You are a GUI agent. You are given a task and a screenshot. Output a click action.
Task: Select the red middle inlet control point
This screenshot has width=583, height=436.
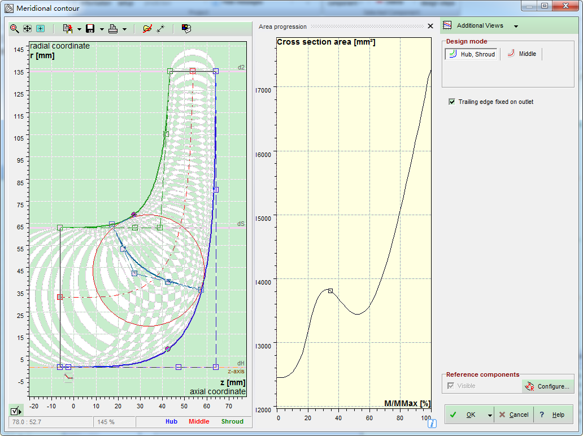(x=60, y=297)
